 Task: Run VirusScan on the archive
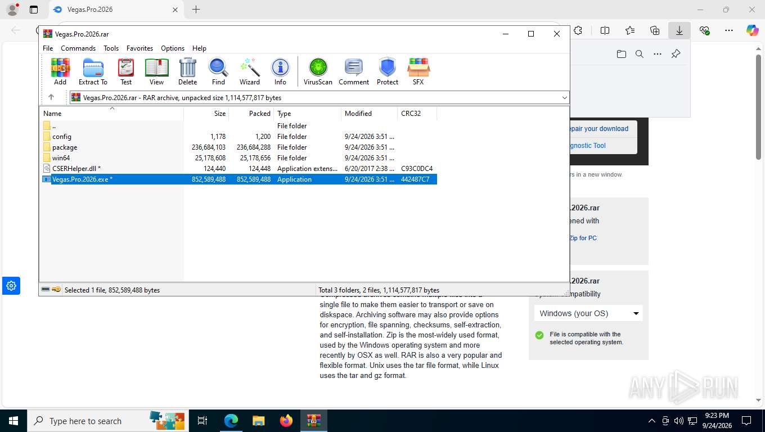point(318,71)
